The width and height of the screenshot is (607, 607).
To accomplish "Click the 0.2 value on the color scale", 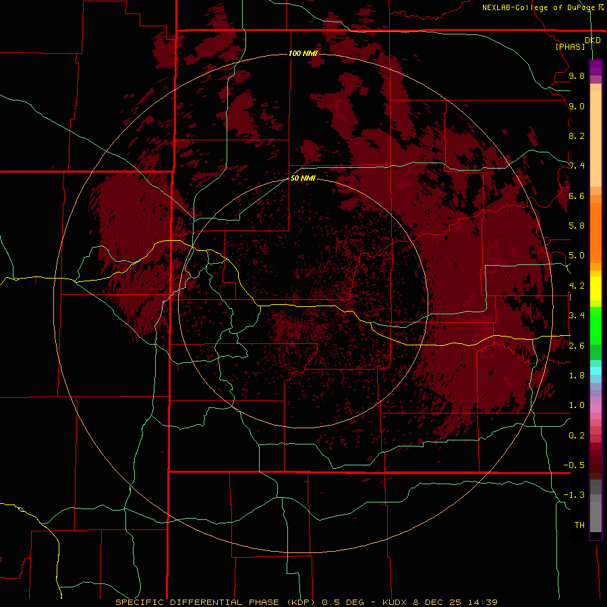I will tap(577, 436).
